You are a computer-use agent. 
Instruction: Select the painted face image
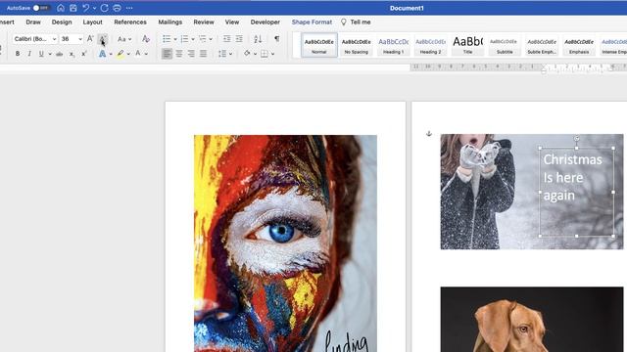285,243
